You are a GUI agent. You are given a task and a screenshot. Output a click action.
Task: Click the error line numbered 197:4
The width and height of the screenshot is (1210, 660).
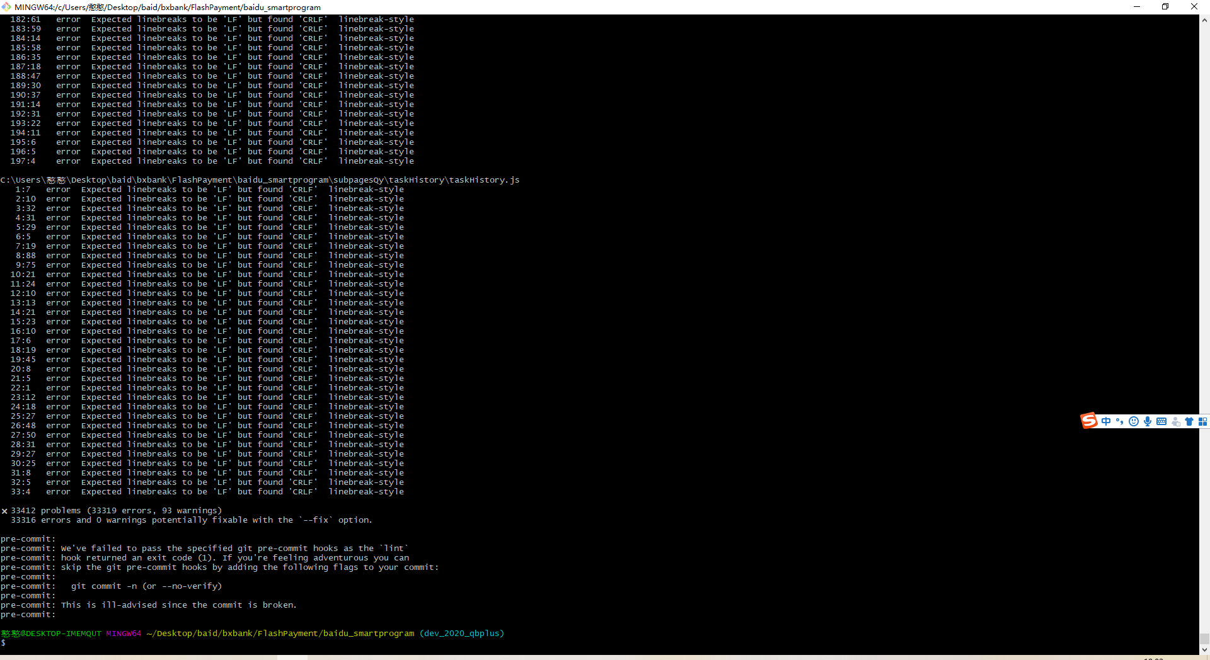click(212, 161)
